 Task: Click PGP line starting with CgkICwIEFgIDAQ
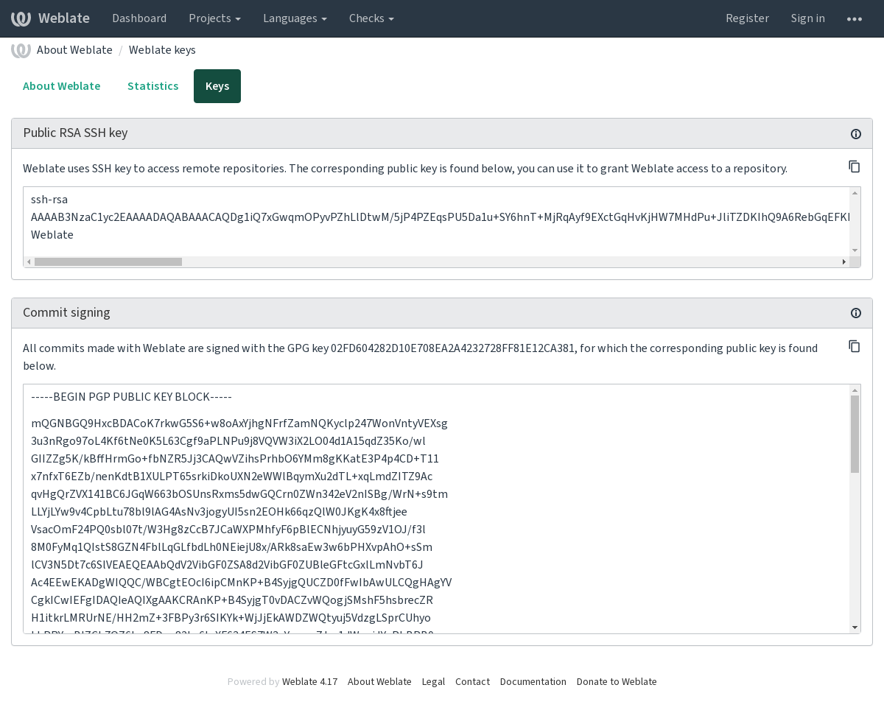coord(232,600)
